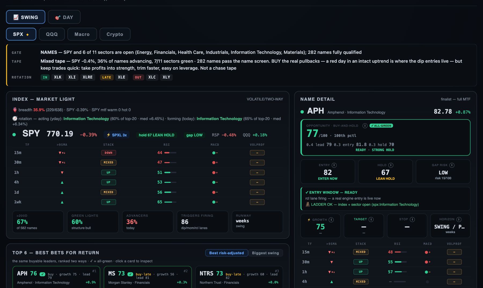
Task: Open the MS 73 Morgan Stanley card
Action: pyautogui.click(x=148, y=277)
